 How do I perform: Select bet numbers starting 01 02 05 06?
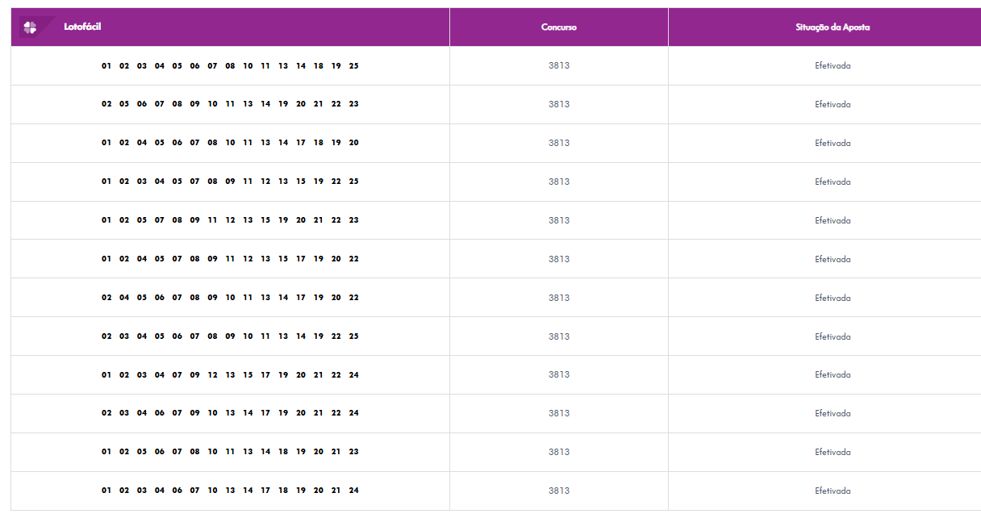[230, 452]
